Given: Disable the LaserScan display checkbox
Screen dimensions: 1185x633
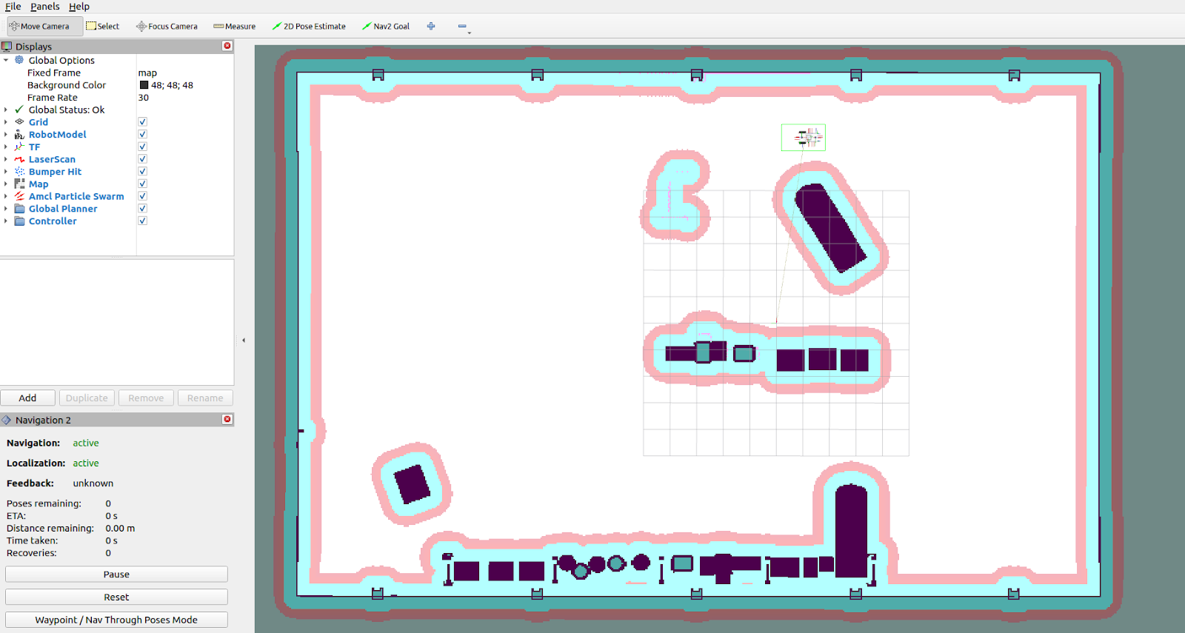Looking at the screenshot, I should click(142, 159).
